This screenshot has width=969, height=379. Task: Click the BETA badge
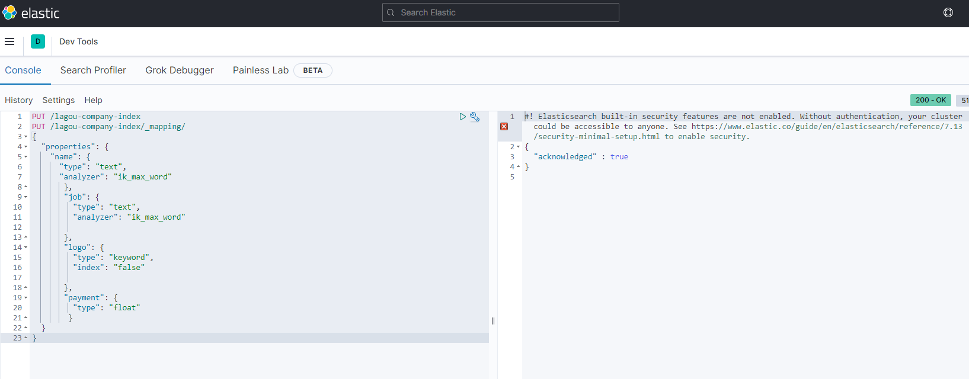313,70
